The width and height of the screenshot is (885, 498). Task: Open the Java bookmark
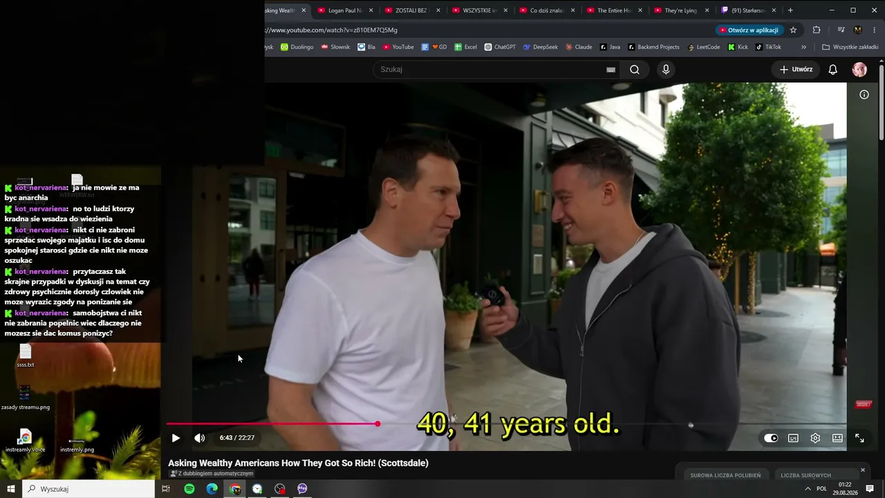click(x=610, y=47)
